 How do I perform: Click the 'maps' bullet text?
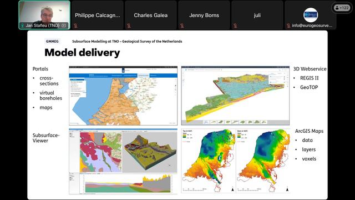pos(46,107)
